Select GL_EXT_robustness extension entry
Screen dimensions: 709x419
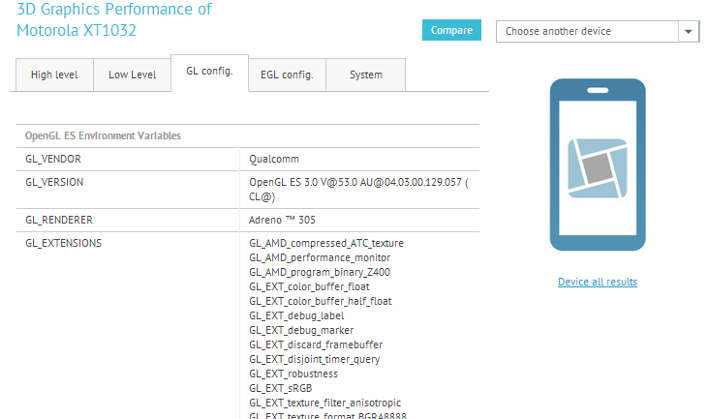click(x=293, y=374)
